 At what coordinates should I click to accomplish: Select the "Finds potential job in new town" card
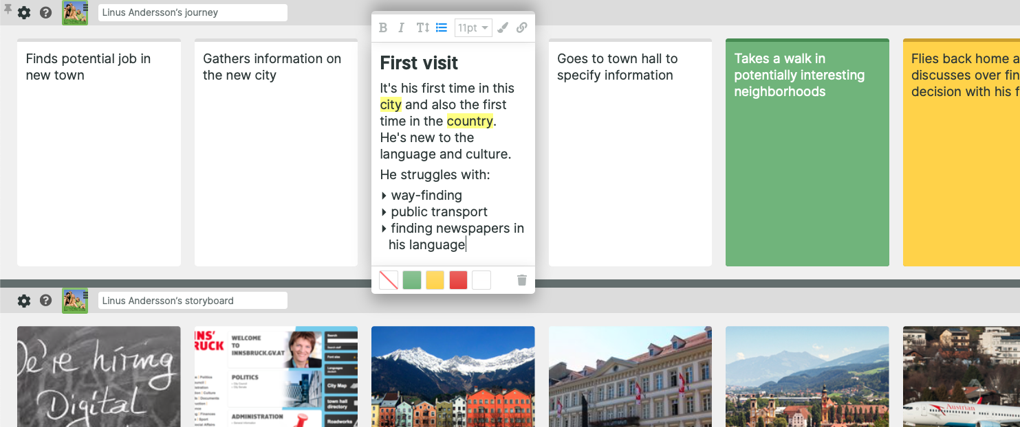click(99, 152)
